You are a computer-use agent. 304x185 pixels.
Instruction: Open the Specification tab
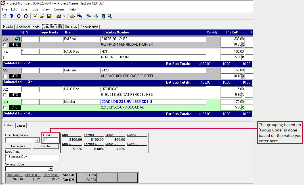(89, 27)
